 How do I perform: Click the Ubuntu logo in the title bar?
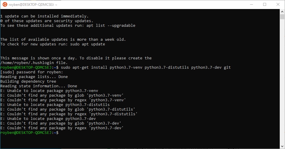coord(4,4)
